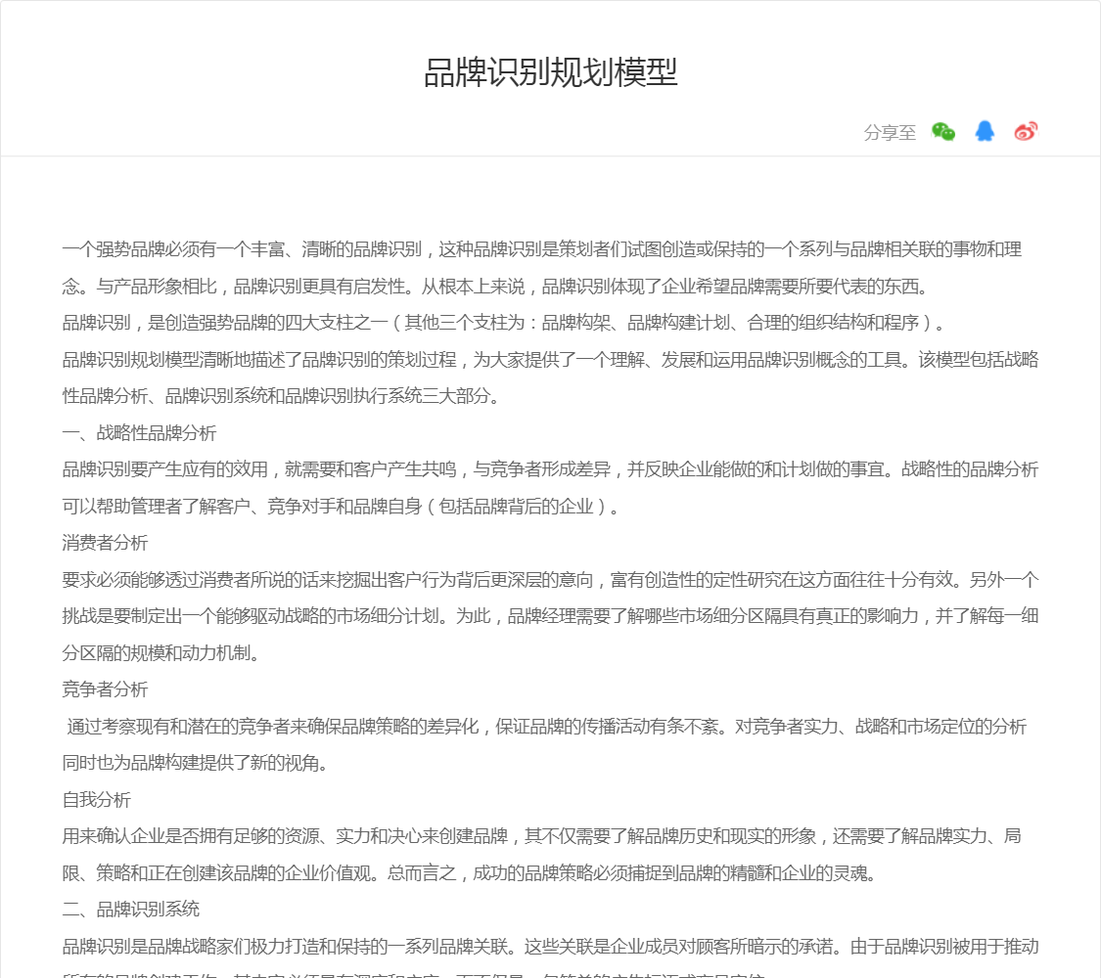Screen dimensions: 1101x978
Task: Click the paragraph starting 要求必须能够透过消费者
Action: pyautogui.click(x=549, y=579)
